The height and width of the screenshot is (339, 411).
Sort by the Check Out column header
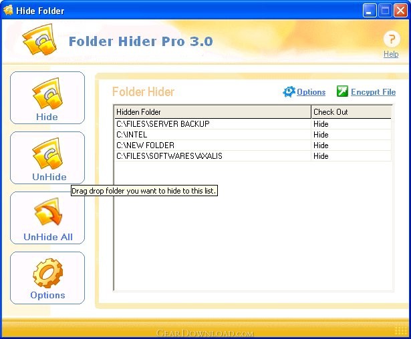352,112
